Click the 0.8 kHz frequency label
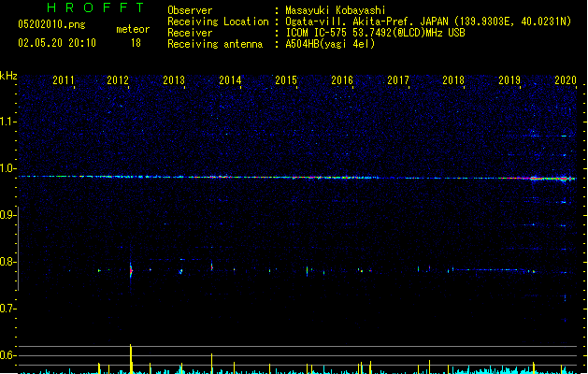 point(7,262)
